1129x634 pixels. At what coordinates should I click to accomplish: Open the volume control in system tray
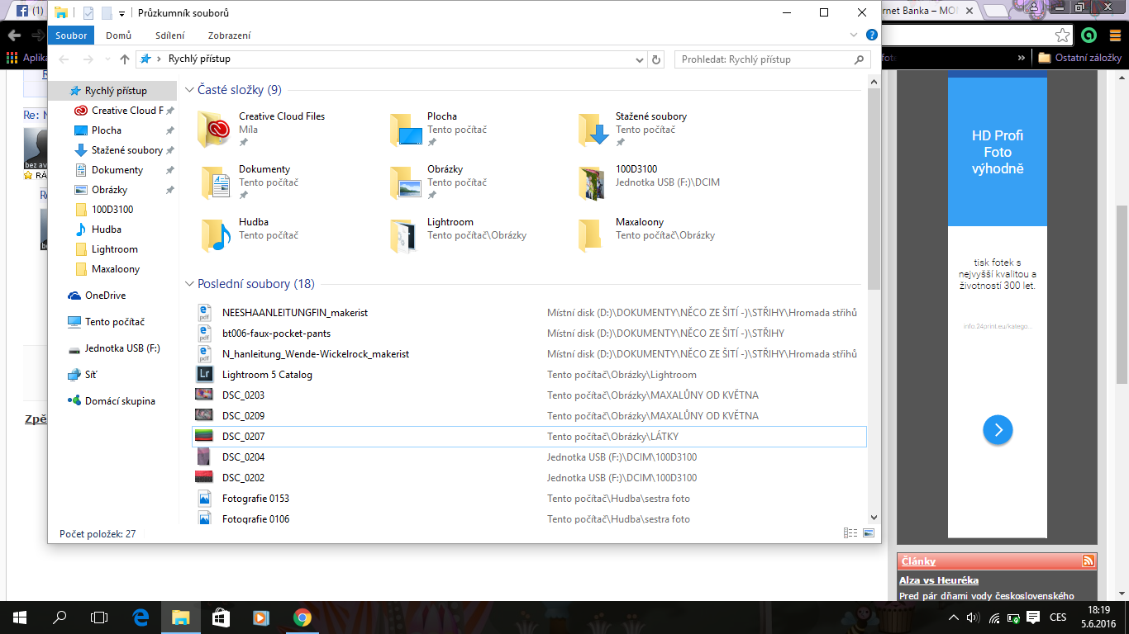click(973, 617)
